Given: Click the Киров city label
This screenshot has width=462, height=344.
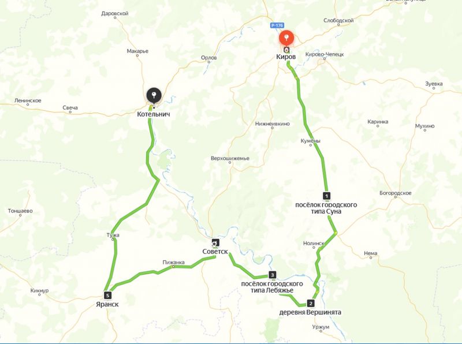Looking at the screenshot, I should point(286,57).
